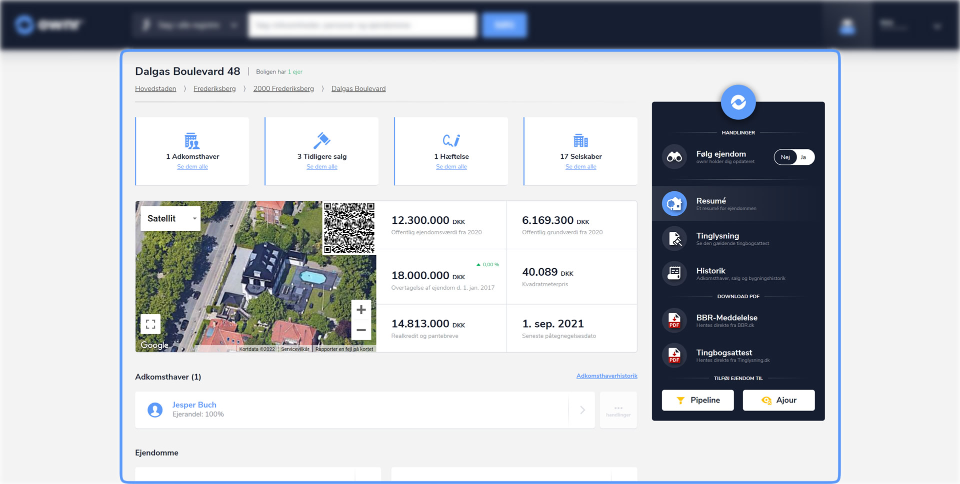960x484 pixels.
Task: Add property to Ajour
Action: [778, 400]
